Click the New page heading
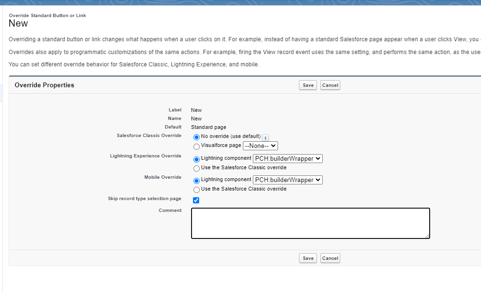481x293 pixels. coord(18,24)
